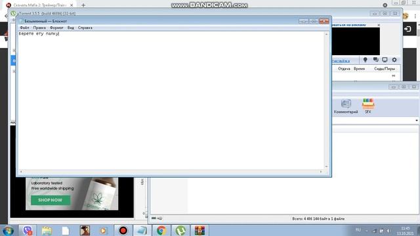Screen dimensions: 420x236
Task: Open the Справка menu in Notepad
Action: (x=85, y=28)
